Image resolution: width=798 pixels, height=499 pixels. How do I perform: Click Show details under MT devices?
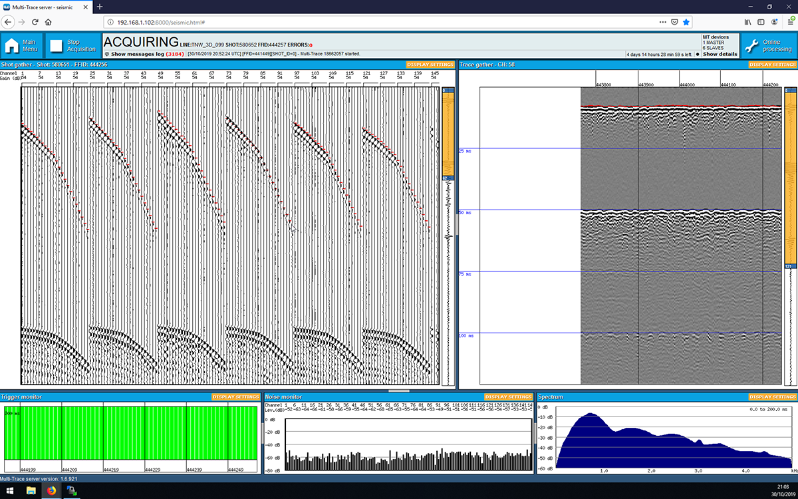(720, 54)
